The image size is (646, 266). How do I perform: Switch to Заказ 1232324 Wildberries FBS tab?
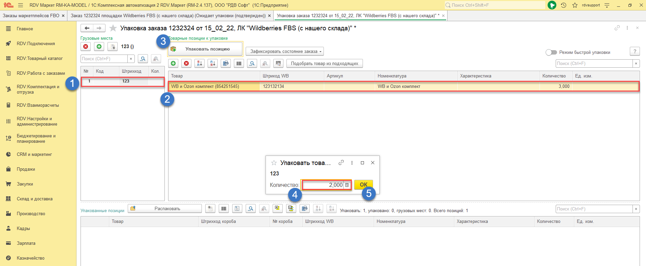pyautogui.click(x=168, y=15)
